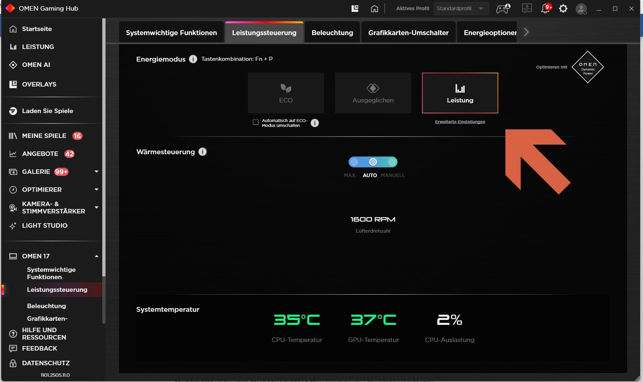
Task: Expand the GALERIE sidebar section
Action: [97, 171]
